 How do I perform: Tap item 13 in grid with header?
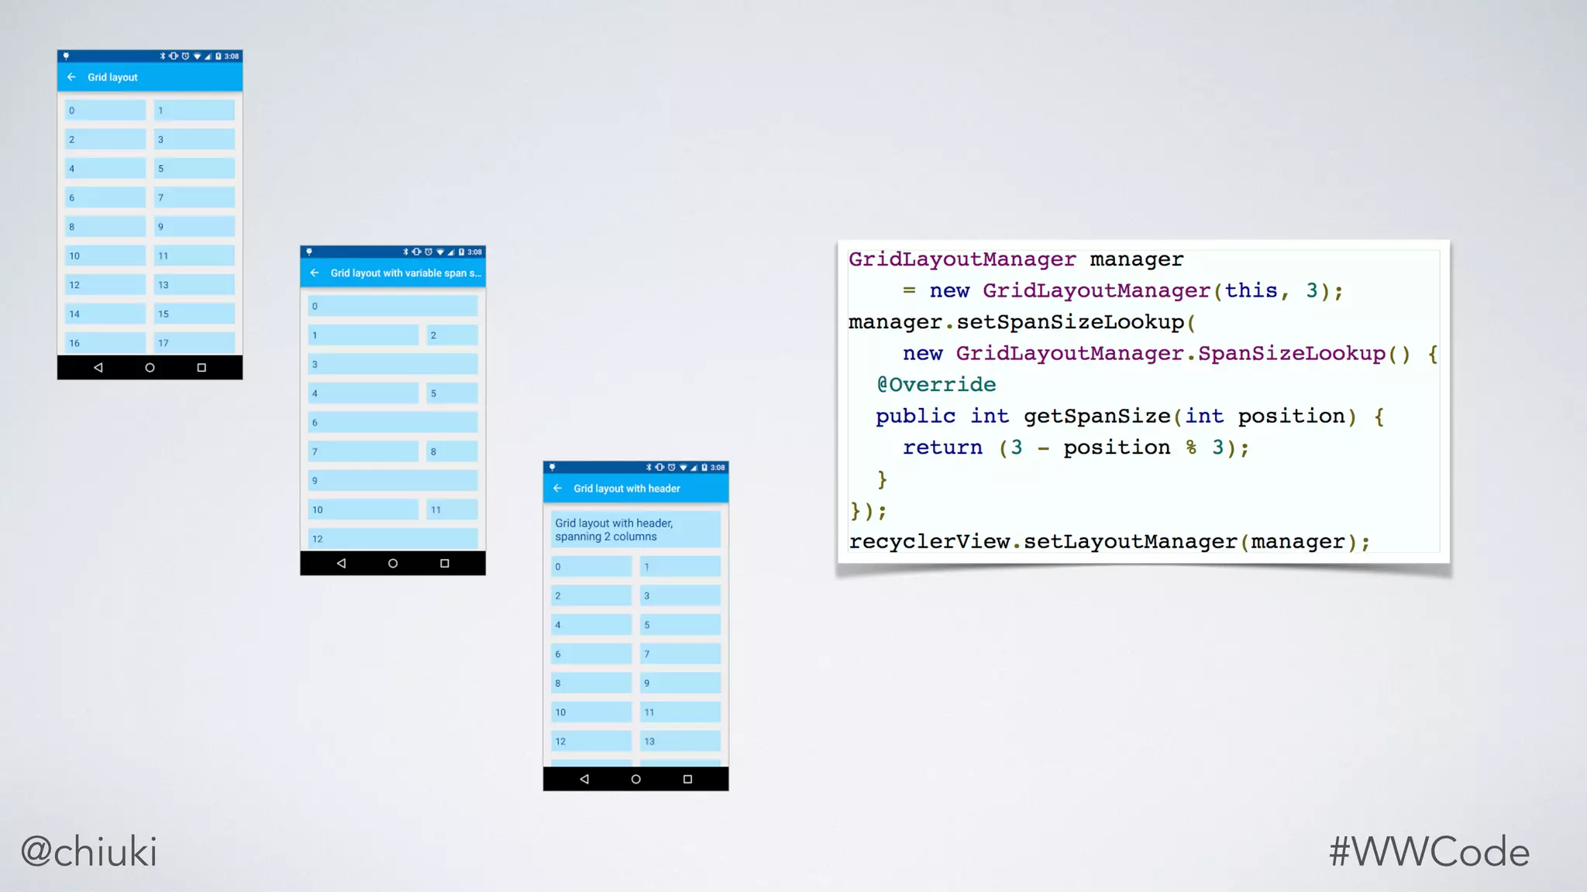[x=680, y=741]
